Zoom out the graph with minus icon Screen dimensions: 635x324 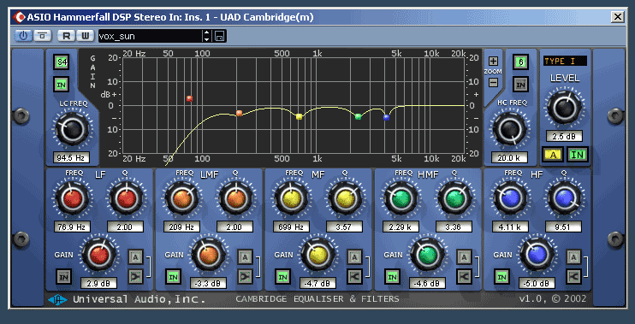(493, 82)
